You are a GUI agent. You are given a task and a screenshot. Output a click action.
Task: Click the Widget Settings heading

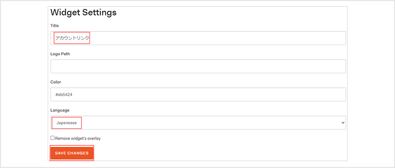83,13
